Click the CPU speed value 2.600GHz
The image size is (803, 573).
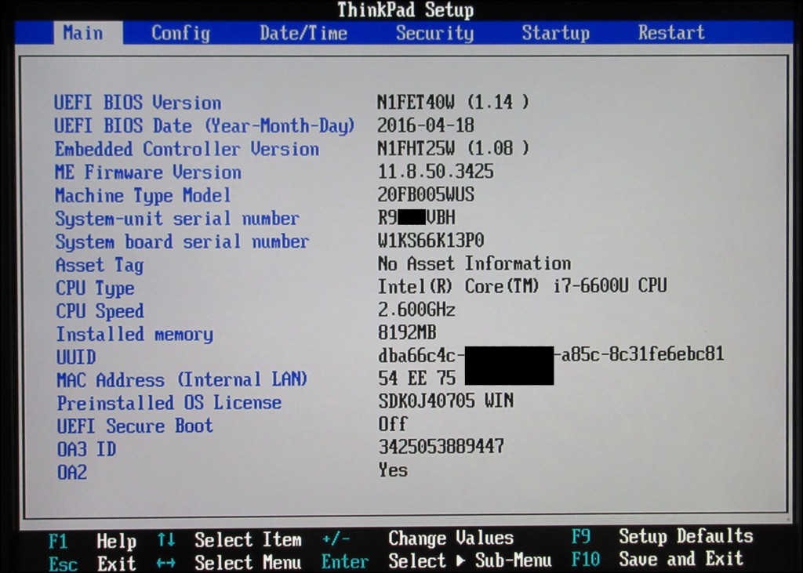(x=416, y=310)
